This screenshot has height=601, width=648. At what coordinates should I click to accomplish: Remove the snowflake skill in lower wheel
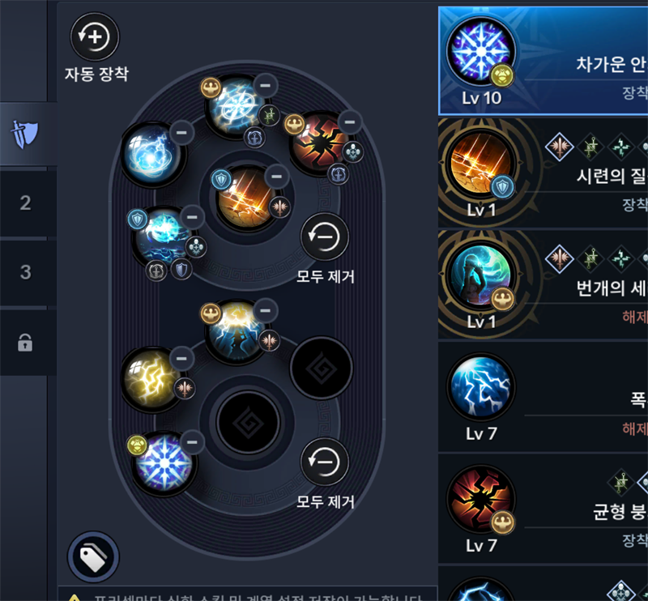coord(192,442)
